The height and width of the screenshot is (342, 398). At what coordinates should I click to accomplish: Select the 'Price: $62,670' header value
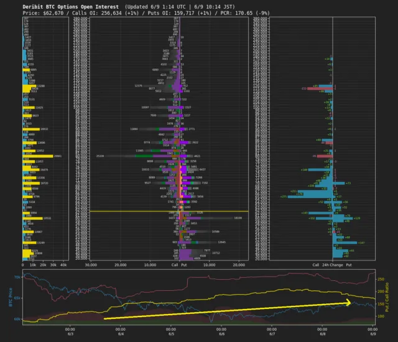click(x=43, y=13)
